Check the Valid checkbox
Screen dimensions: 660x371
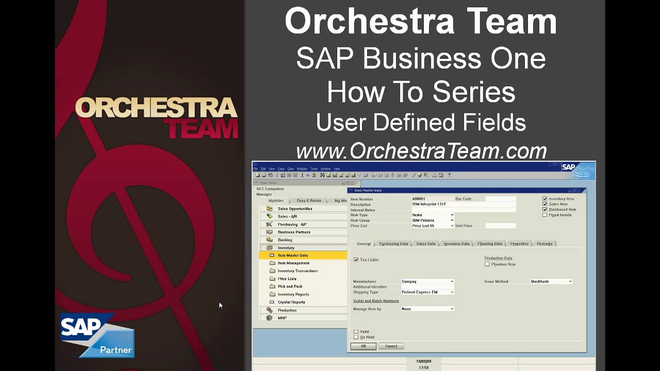click(x=356, y=332)
